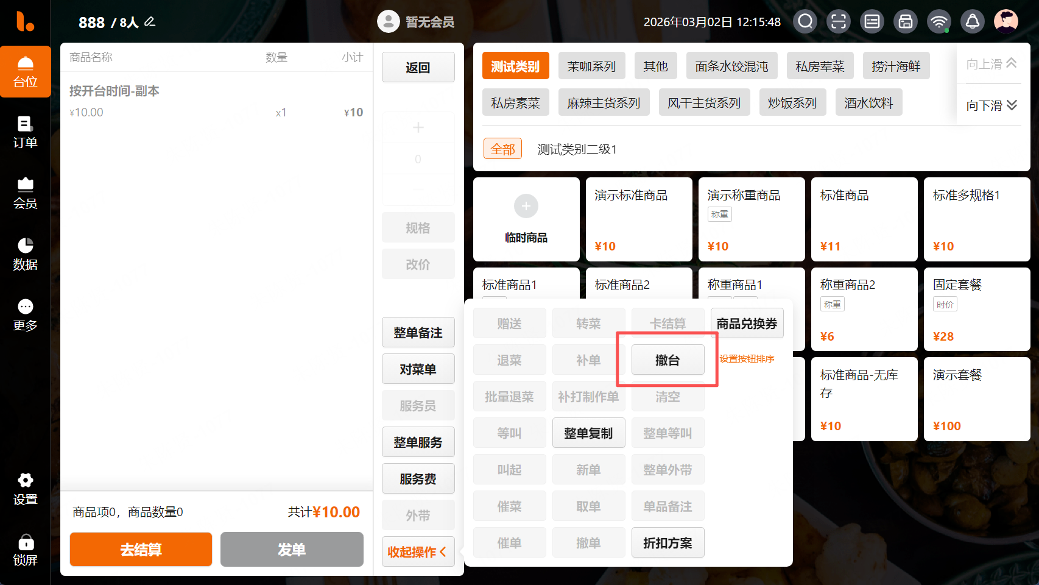Click the 整单服务 button
Screen dimensions: 1039x585
click(418, 442)
